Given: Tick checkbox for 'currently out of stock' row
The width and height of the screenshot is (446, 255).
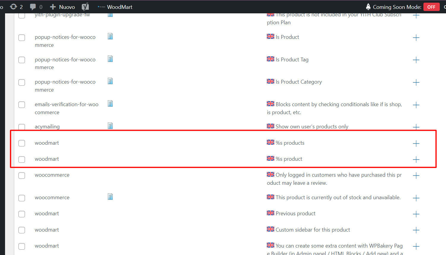Looking at the screenshot, I should pos(22,198).
